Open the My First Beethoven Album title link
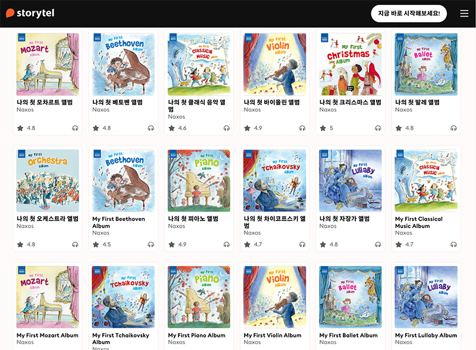 click(x=118, y=222)
